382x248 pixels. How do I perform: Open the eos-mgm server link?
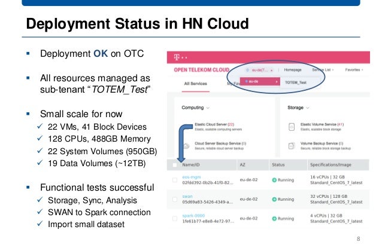192,177
